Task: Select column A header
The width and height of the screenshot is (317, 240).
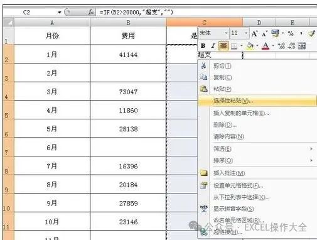Action: click(x=52, y=23)
